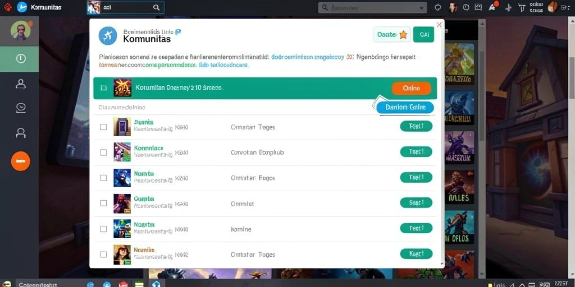The width and height of the screenshot is (575, 287).
Task: Click the orange Online button
Action: click(x=412, y=88)
